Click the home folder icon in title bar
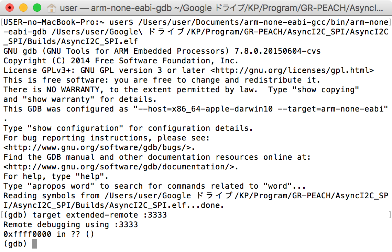 (51, 8)
